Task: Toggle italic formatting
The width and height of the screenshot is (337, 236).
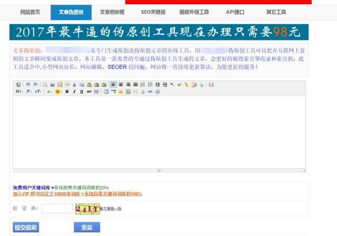Action: tap(74, 91)
